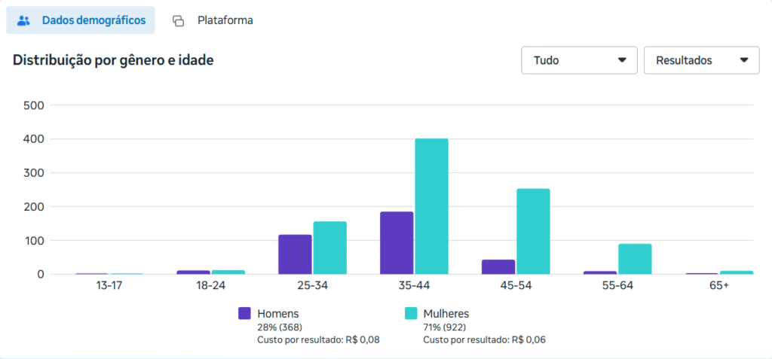This screenshot has width=772, height=359.
Task: Click the purple Homens legend swatch
Action: pyautogui.click(x=244, y=314)
